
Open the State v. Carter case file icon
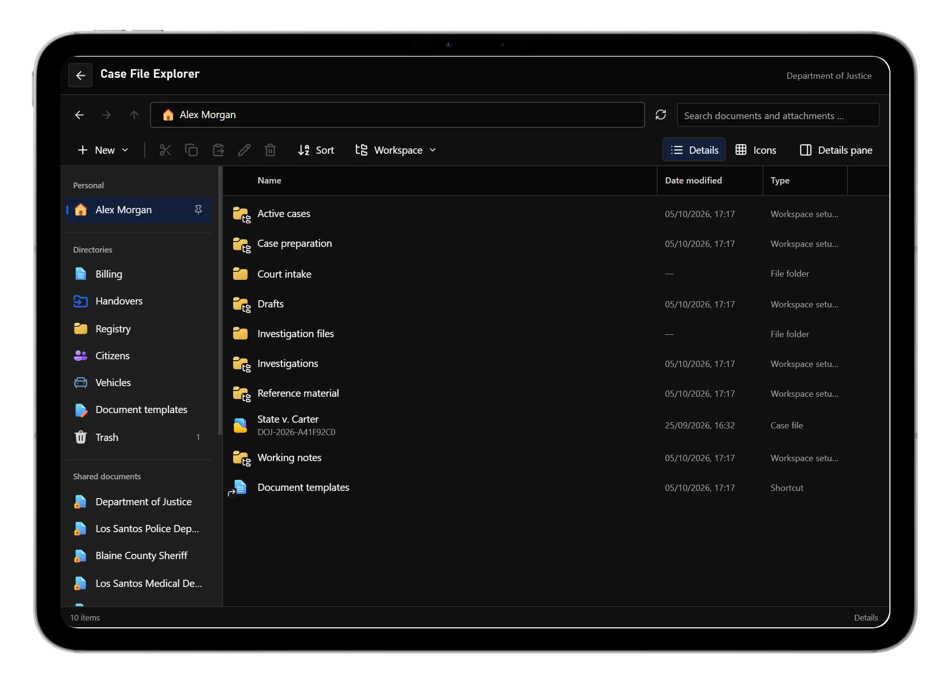(240, 426)
